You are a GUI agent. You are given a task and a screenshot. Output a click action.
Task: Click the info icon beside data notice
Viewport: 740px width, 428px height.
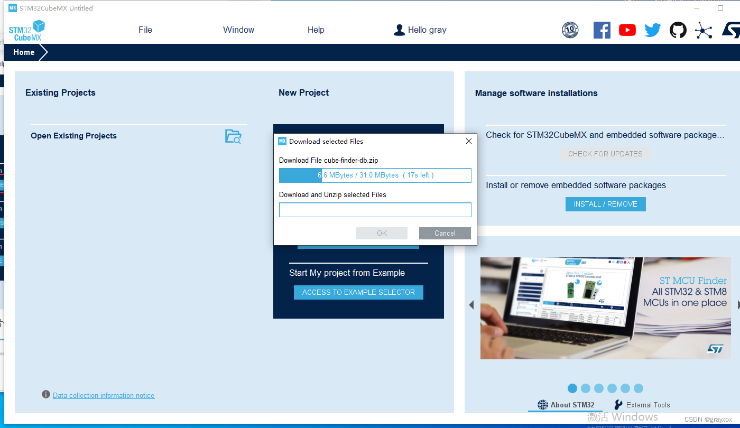[x=46, y=395]
